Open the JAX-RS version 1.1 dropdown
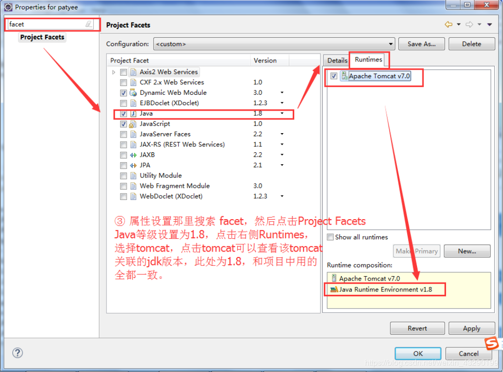Screen dimensions: 503x372 [282, 144]
